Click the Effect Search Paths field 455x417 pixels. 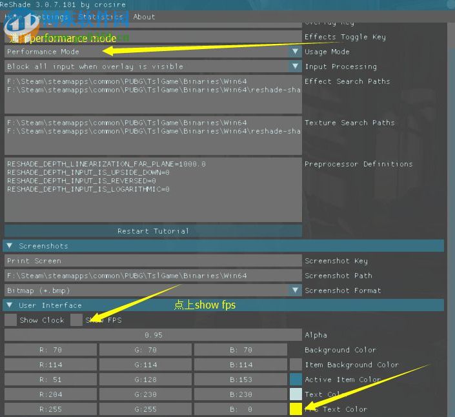click(153, 94)
